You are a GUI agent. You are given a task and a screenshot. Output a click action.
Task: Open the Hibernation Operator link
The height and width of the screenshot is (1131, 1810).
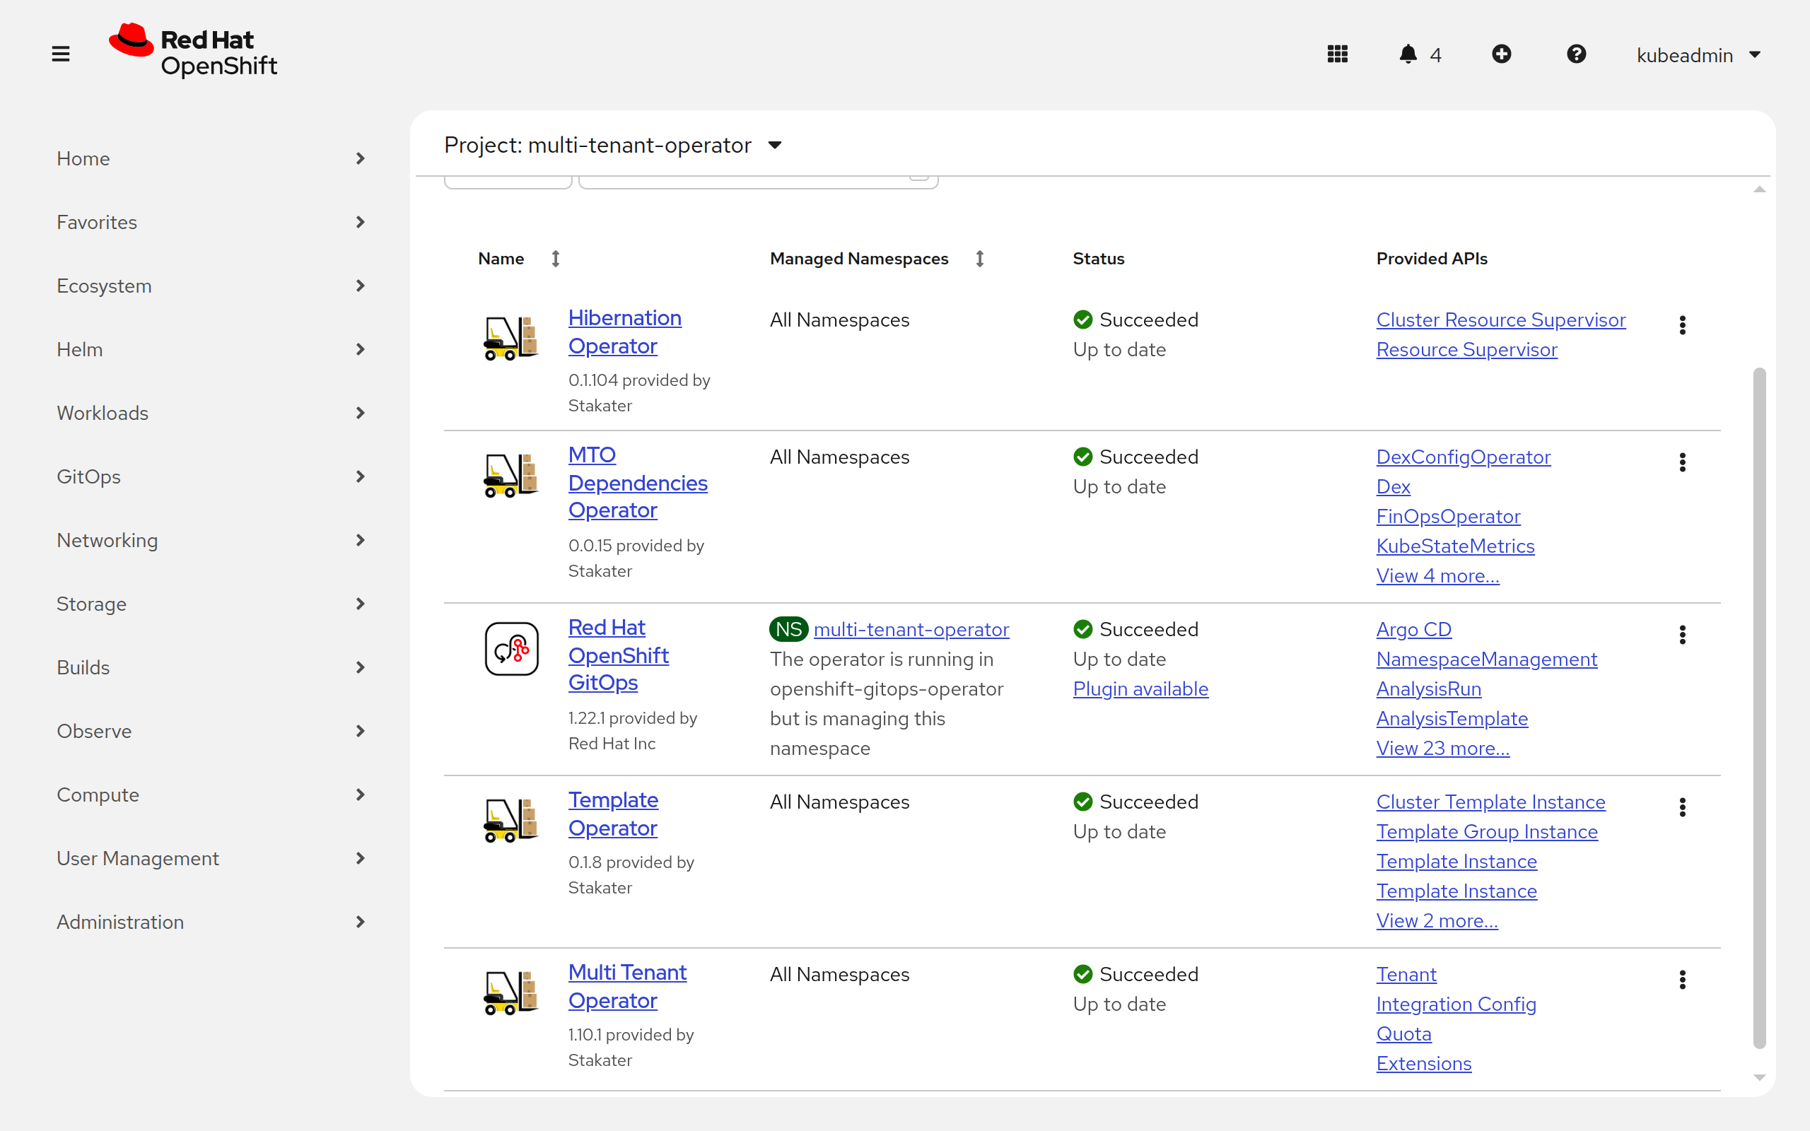click(624, 332)
